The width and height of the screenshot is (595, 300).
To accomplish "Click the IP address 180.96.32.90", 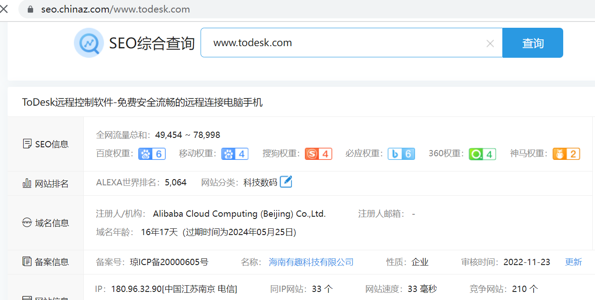I will point(136,289).
